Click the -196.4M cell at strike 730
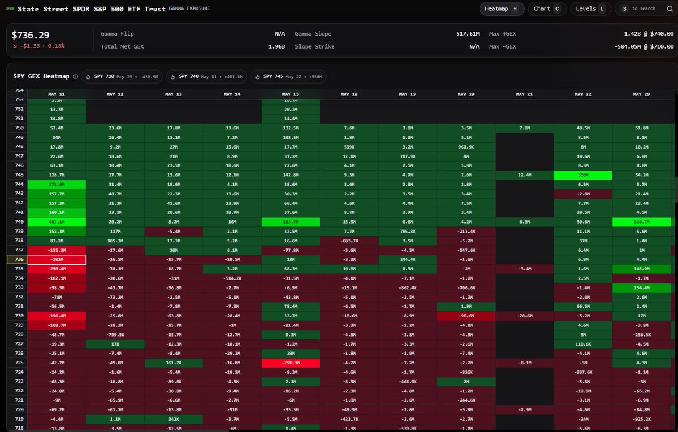 tap(56, 316)
